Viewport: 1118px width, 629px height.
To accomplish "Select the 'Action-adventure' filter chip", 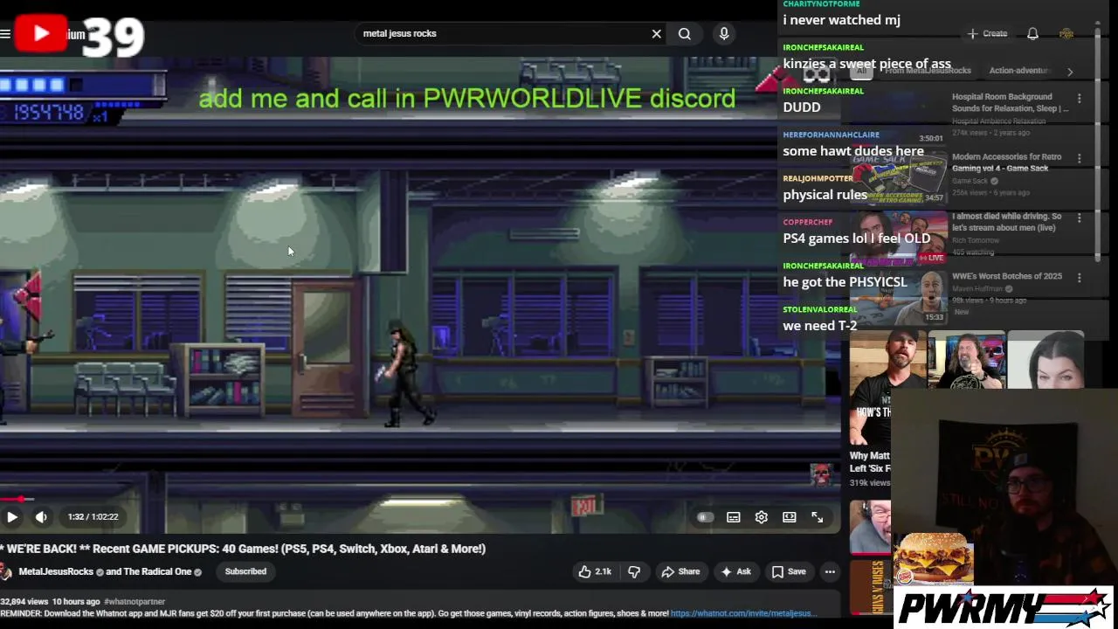I will (1018, 71).
